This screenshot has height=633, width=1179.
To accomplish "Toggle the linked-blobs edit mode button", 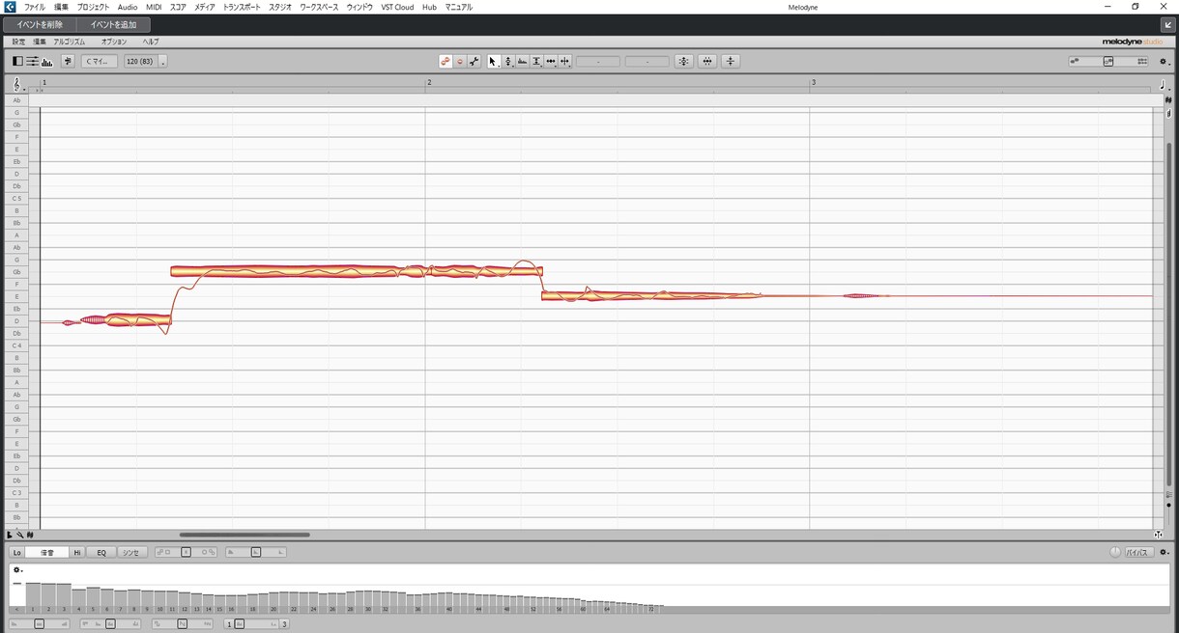I will 446,62.
